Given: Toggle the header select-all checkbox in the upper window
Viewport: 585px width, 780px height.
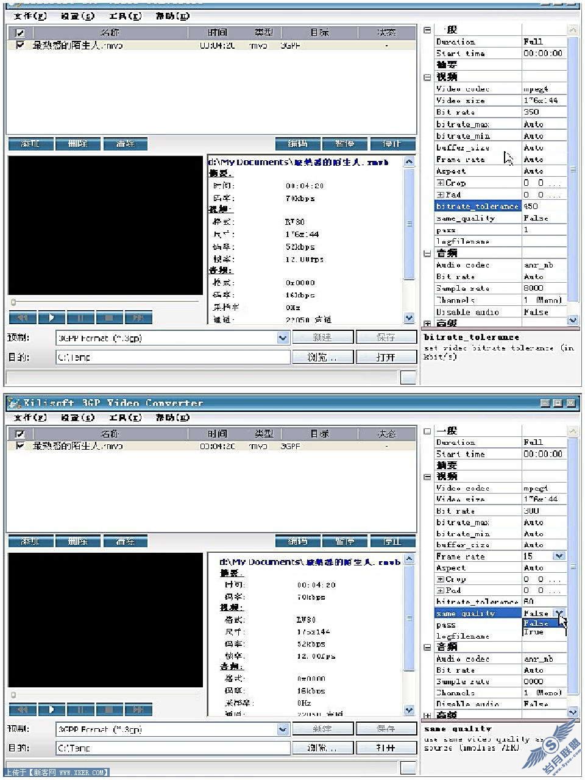Looking at the screenshot, I should [20, 33].
